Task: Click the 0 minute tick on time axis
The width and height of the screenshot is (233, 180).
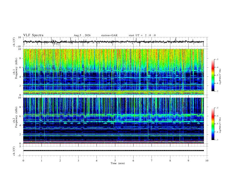Action: (x=23, y=161)
